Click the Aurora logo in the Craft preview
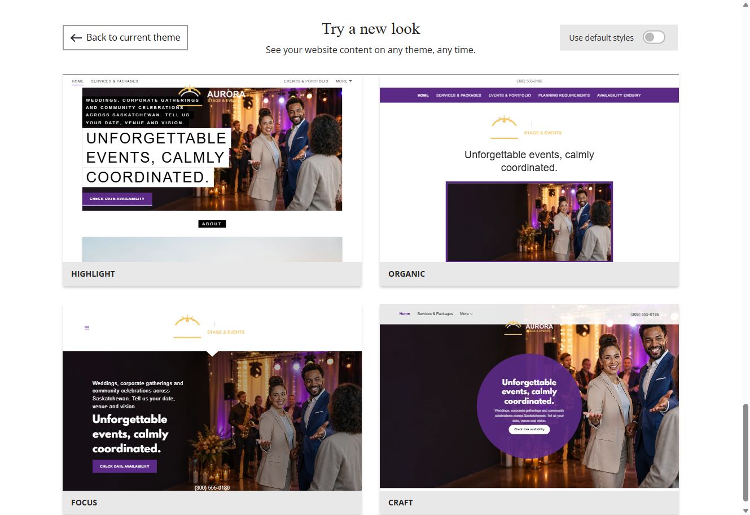Screen dimensions: 750x515 529,327
